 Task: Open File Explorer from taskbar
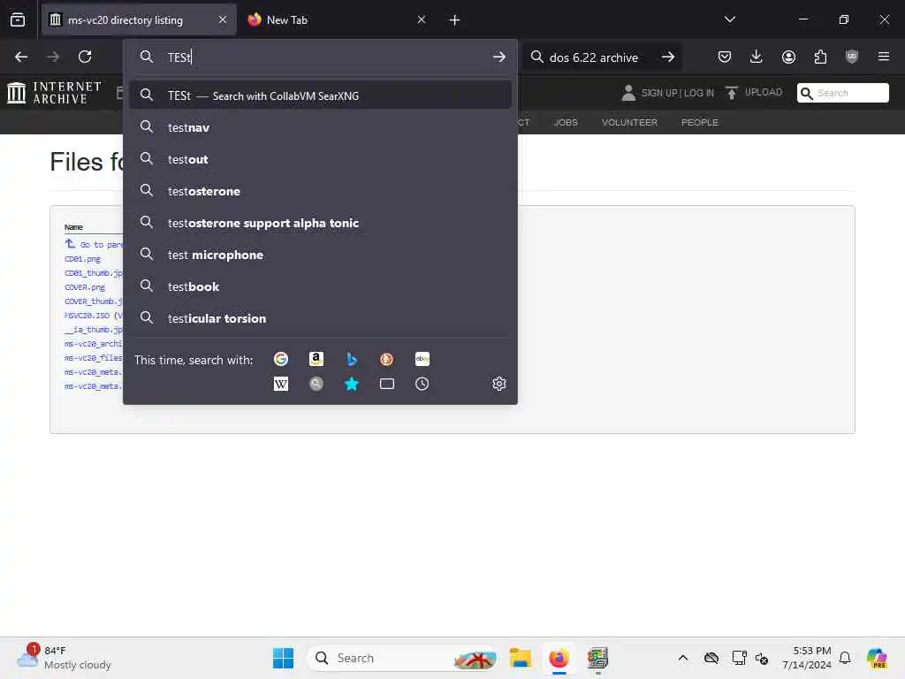pos(520,658)
